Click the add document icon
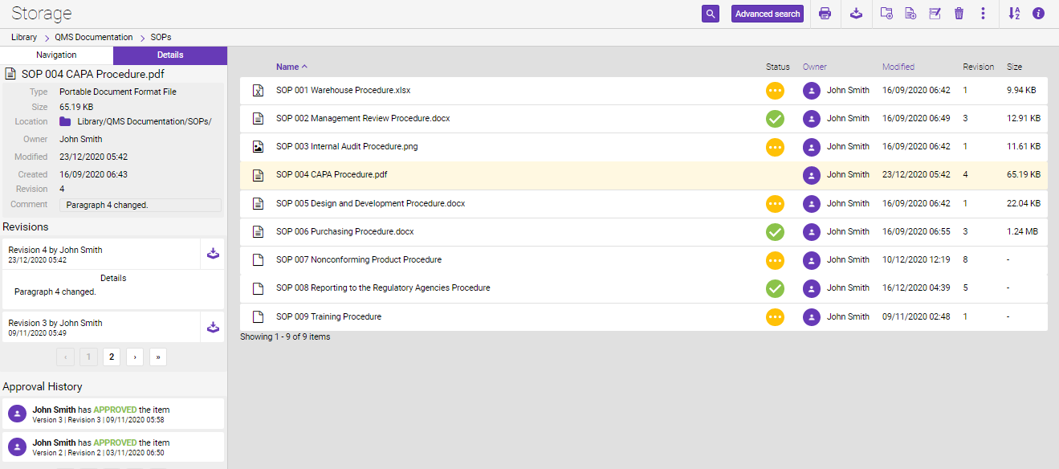 [910, 14]
